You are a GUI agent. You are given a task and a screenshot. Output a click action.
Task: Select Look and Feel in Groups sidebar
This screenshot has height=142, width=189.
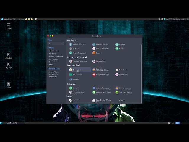54,59
